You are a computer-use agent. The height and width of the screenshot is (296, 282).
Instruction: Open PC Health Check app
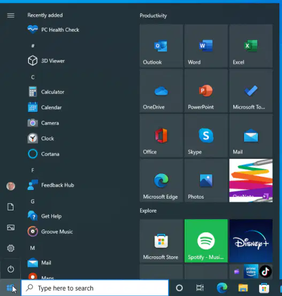click(x=54, y=29)
